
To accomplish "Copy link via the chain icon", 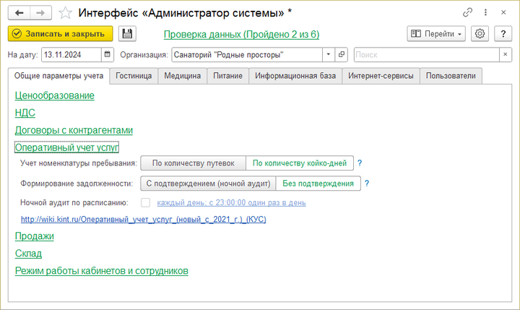I will [467, 12].
